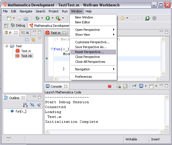172x145 pixels.
Task: Choose Close All Perspectives menu entry
Action: click(x=93, y=62)
